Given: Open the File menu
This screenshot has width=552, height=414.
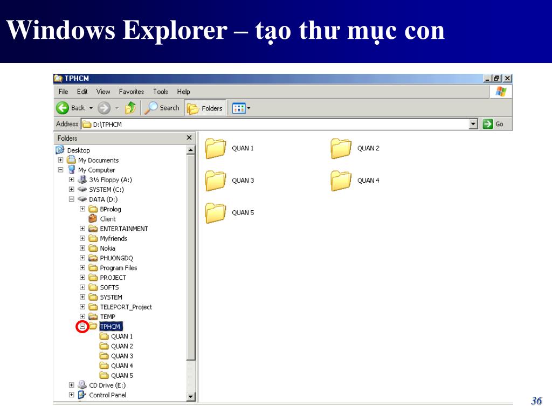Looking at the screenshot, I should [x=64, y=92].
